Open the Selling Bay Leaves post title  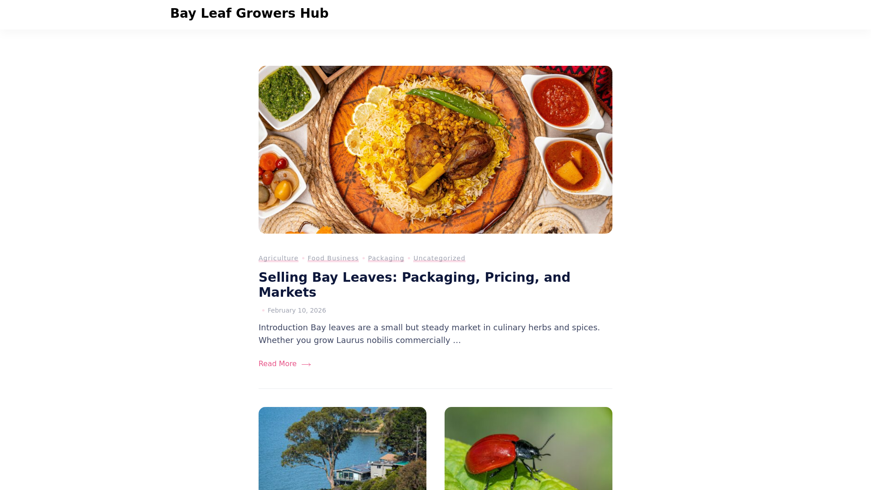(414, 284)
